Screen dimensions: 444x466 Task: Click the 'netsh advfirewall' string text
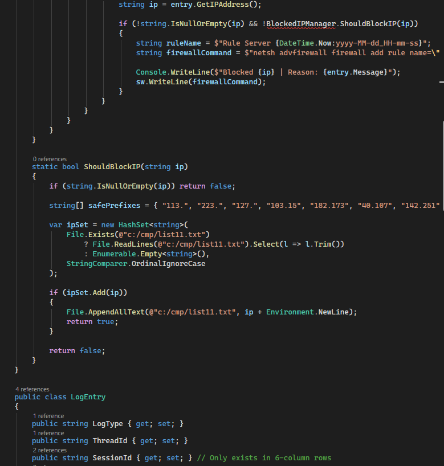pos(290,53)
